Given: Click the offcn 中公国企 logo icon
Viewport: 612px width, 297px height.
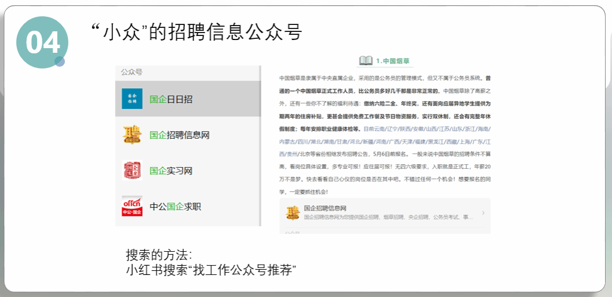Looking at the screenshot, I should 132,207.
